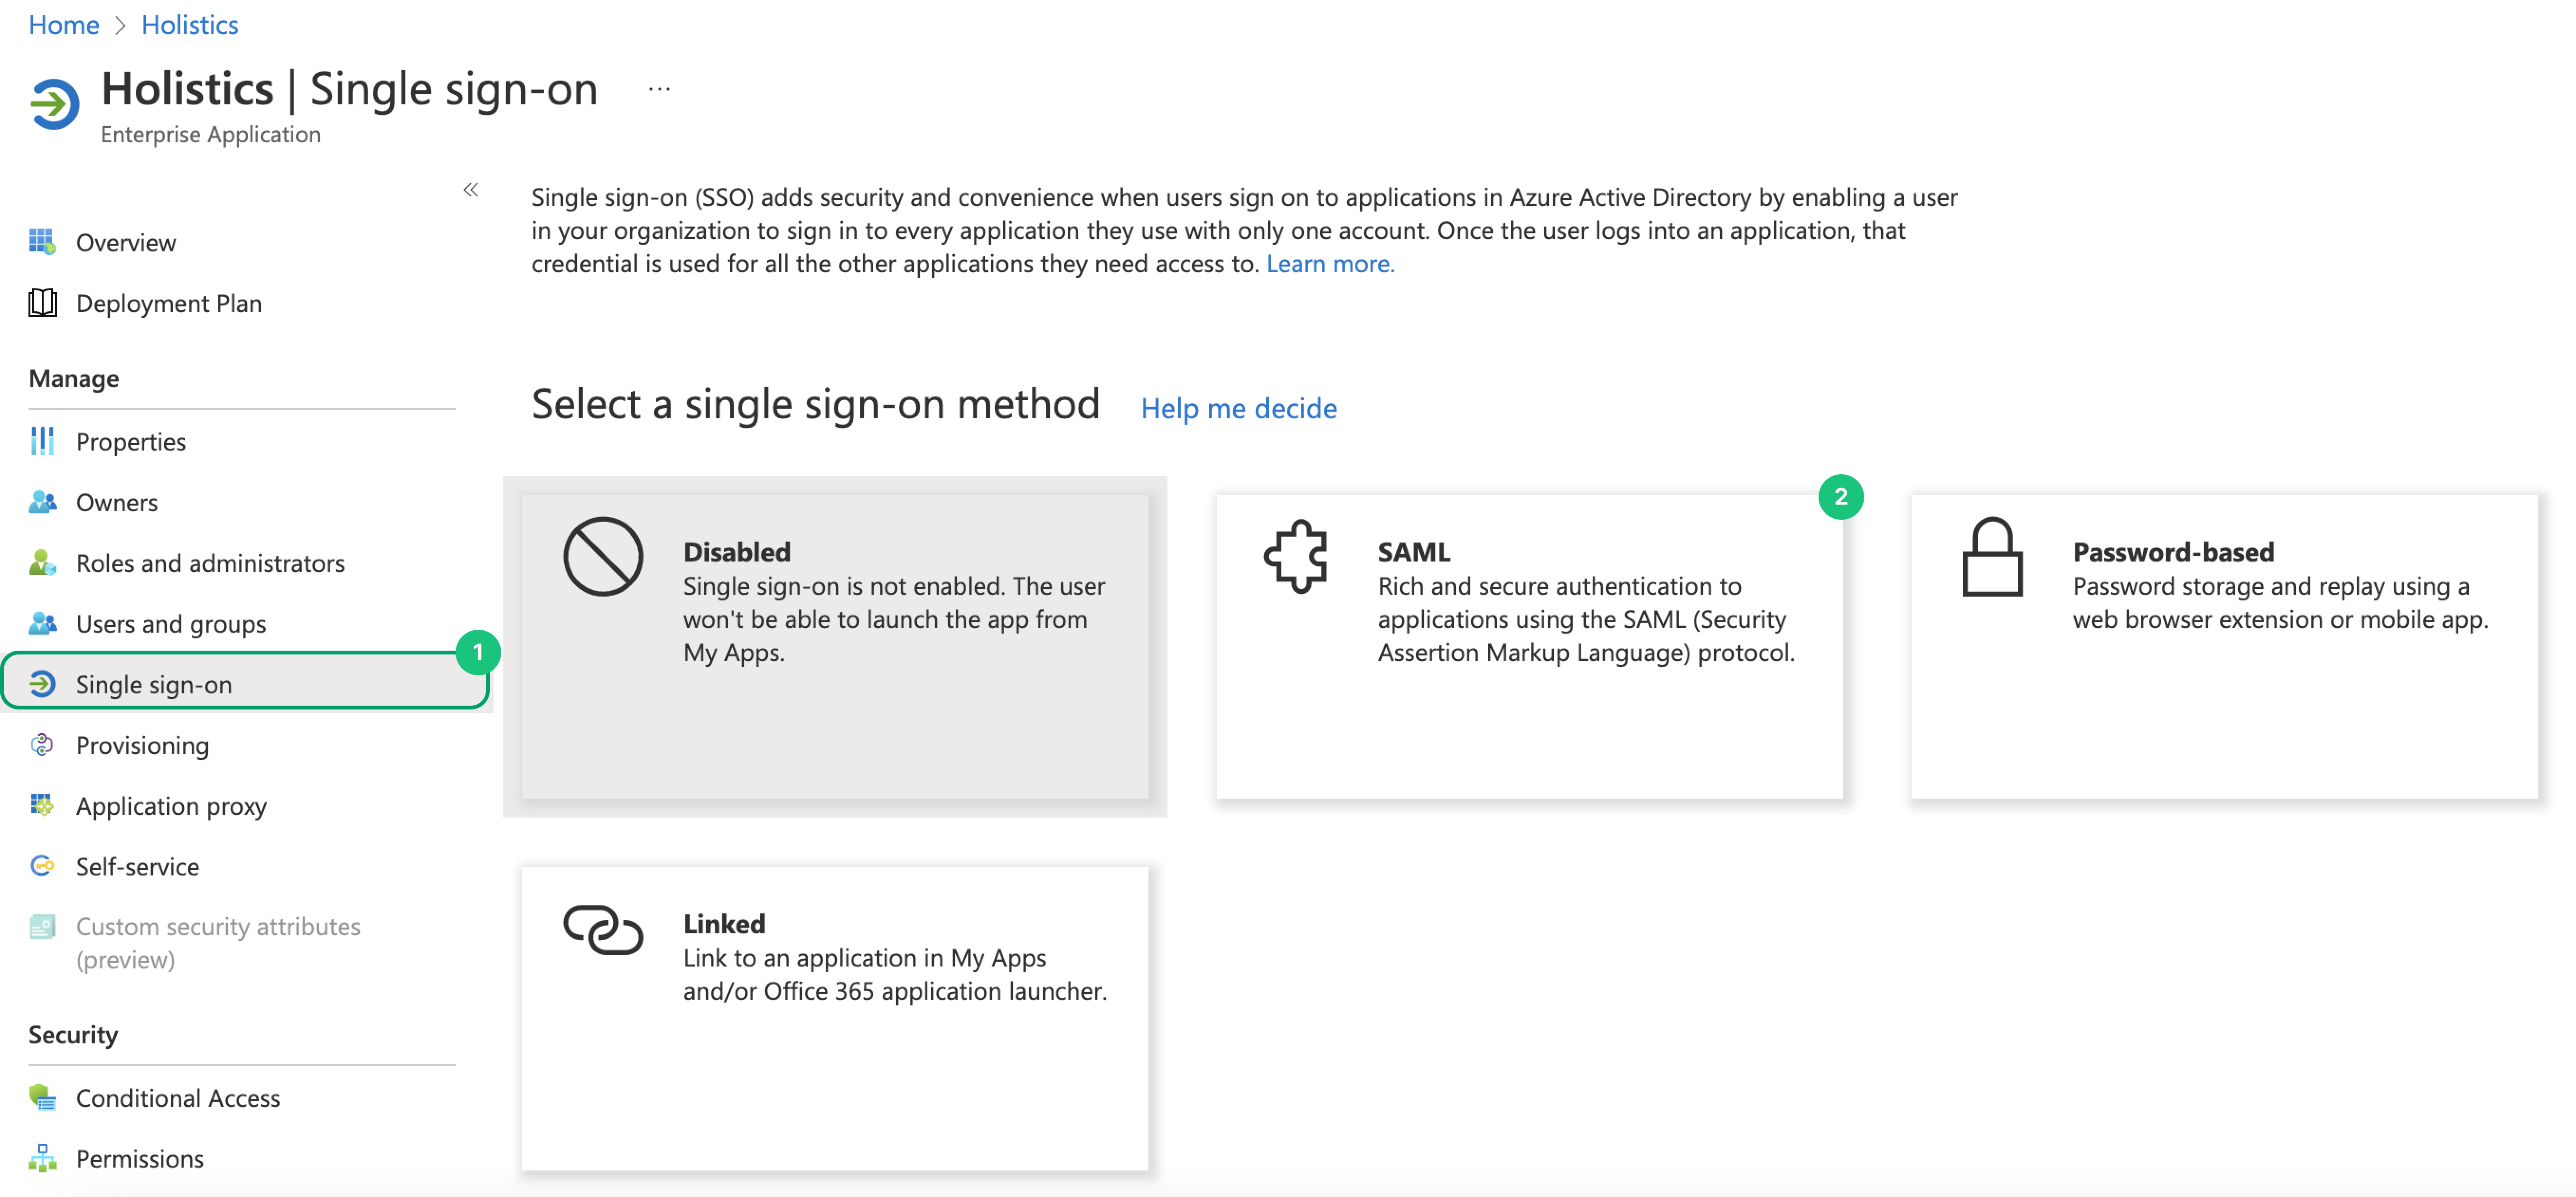2576x1197 pixels.
Task: Click the Help me decide link
Action: [1238, 408]
